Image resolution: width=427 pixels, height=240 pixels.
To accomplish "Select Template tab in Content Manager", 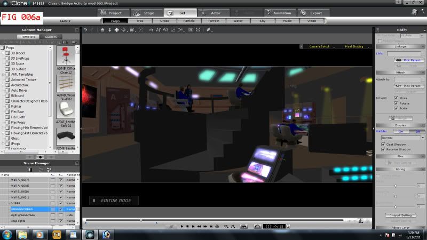I will click(x=28, y=36).
